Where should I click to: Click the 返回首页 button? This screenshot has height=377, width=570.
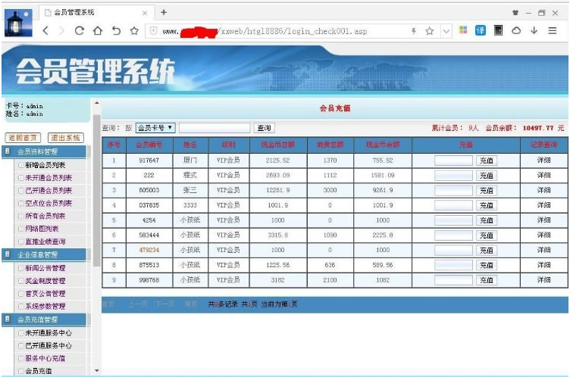(x=23, y=138)
